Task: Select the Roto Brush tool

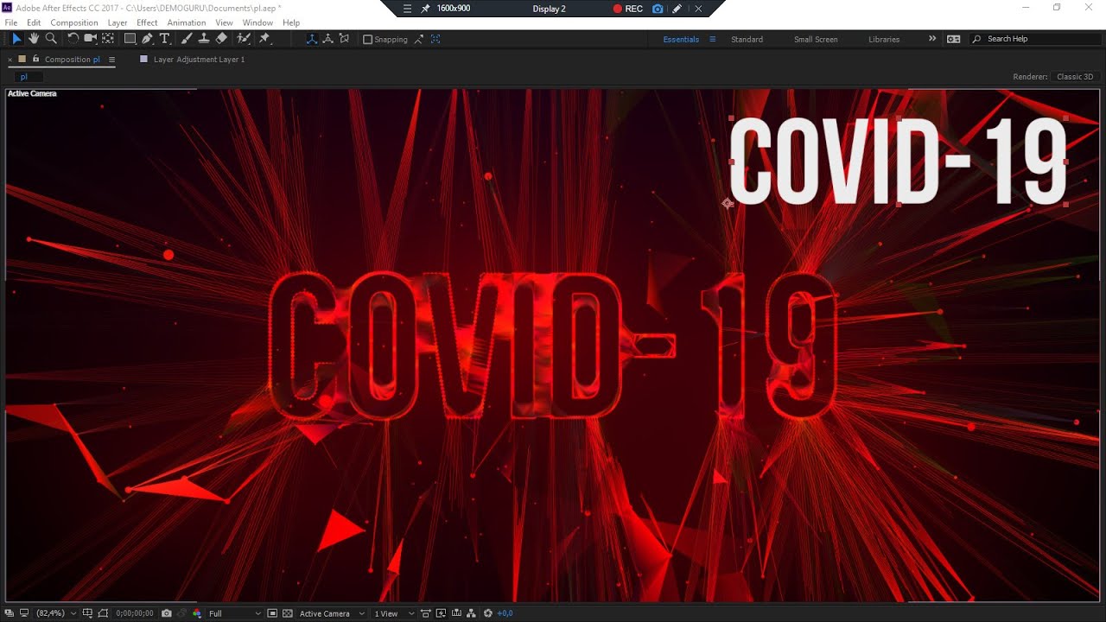Action: point(244,39)
